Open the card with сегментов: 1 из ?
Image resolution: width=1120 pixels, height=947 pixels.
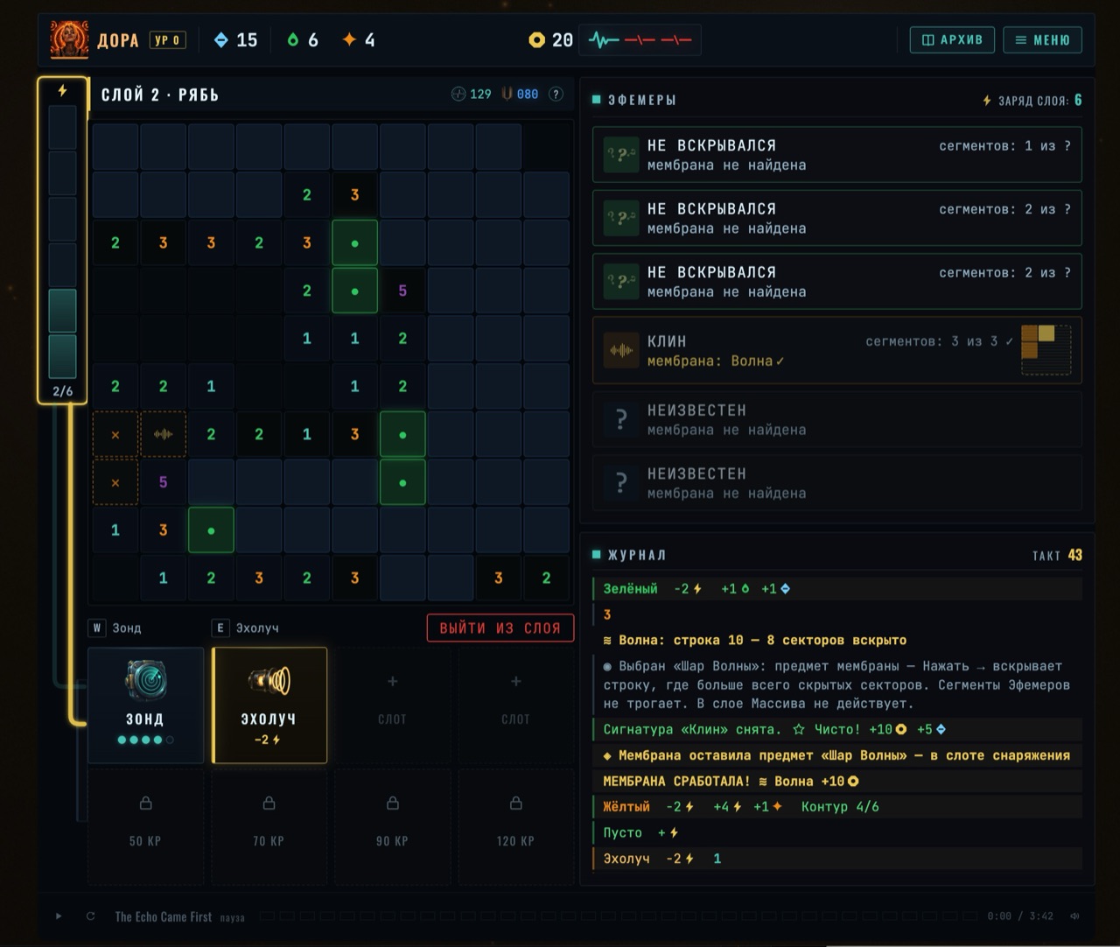(837, 155)
